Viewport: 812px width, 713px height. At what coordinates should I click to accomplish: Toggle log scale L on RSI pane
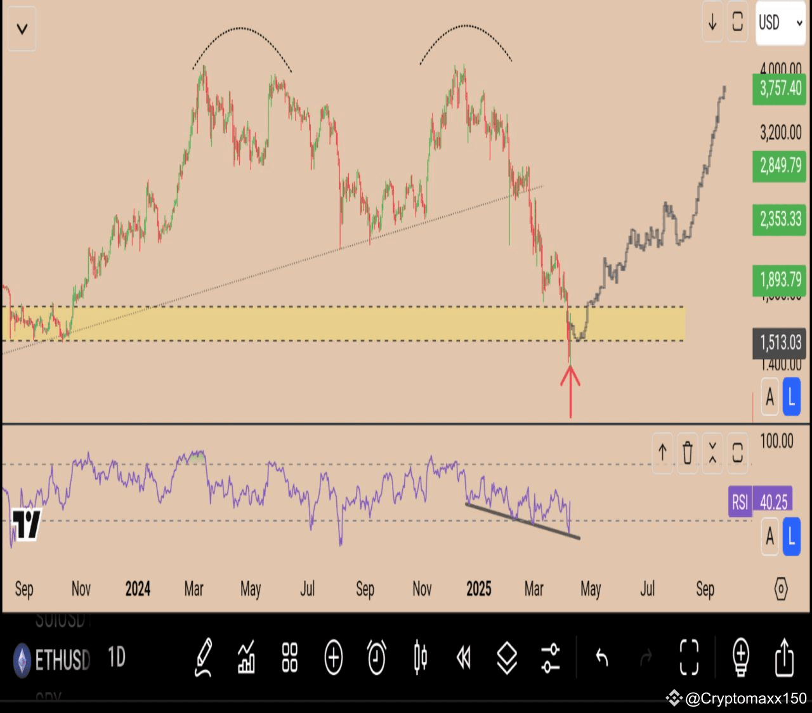791,536
